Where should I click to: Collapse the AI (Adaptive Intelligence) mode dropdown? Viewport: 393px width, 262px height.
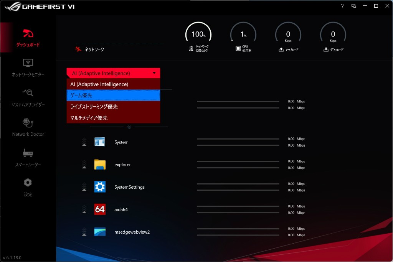tap(113, 73)
